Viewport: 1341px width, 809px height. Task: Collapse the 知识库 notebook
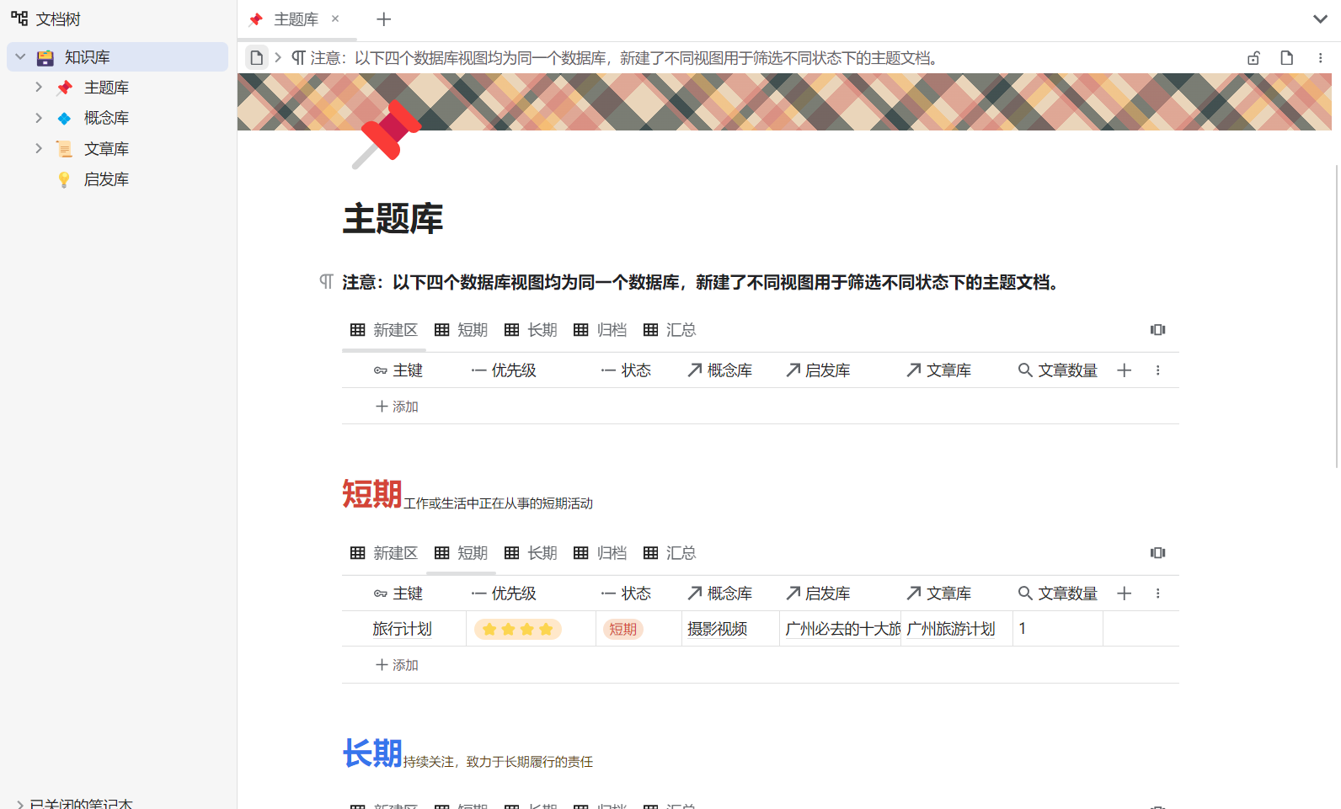pos(20,57)
